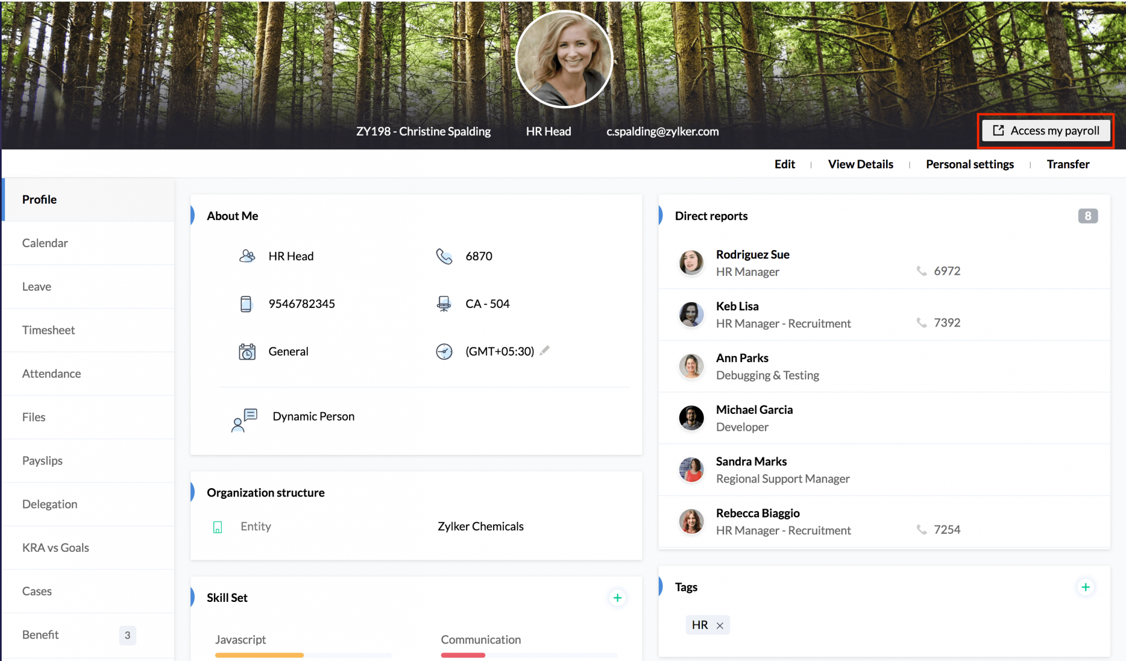The height and width of the screenshot is (661, 1126).
Task: Remove the HR tag with its X icon
Action: click(720, 625)
